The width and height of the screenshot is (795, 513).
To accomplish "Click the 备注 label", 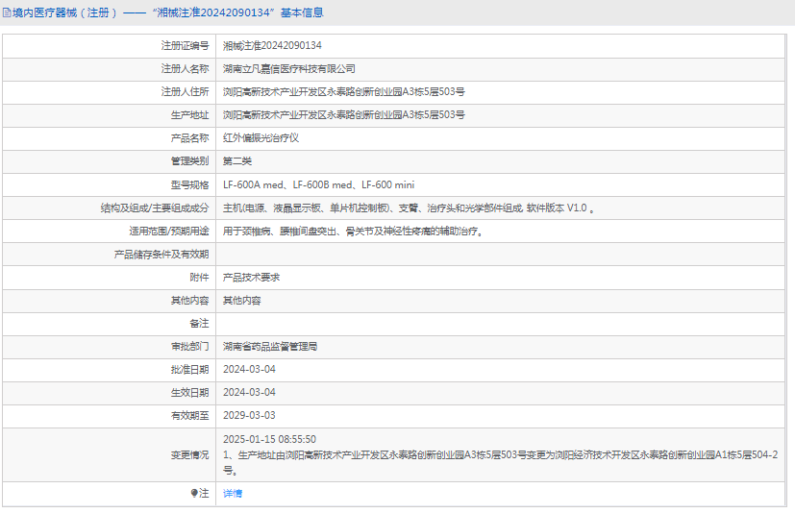I will (199, 324).
